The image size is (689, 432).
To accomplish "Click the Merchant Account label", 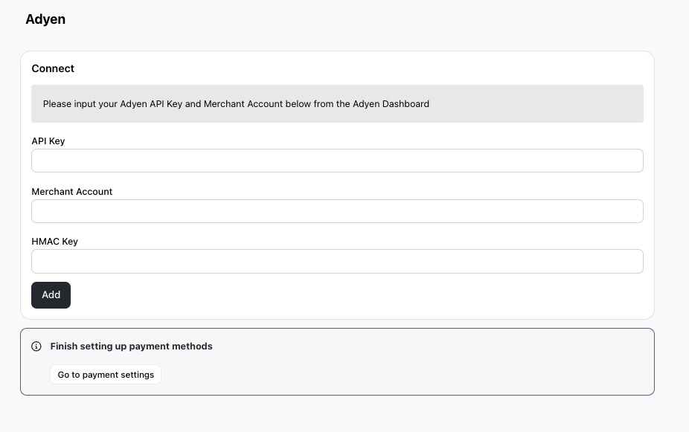I will pyautogui.click(x=71, y=191).
